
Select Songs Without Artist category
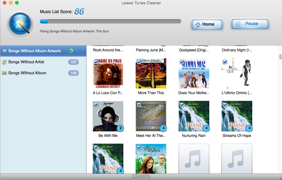pos(26,62)
